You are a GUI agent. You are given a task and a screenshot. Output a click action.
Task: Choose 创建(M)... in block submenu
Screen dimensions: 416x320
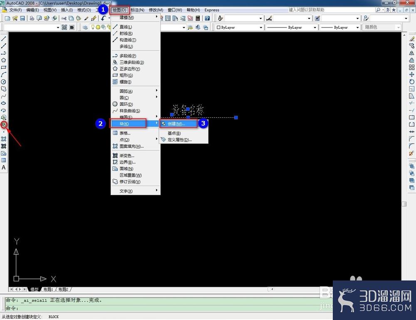point(183,124)
